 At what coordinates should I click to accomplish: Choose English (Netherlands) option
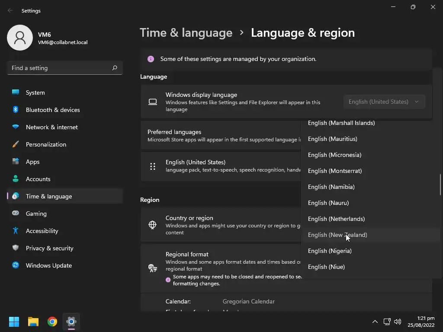pos(370,219)
